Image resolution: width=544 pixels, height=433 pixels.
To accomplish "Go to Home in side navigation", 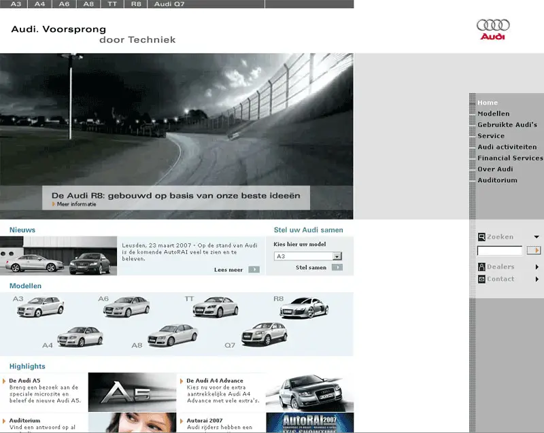I will point(488,103).
